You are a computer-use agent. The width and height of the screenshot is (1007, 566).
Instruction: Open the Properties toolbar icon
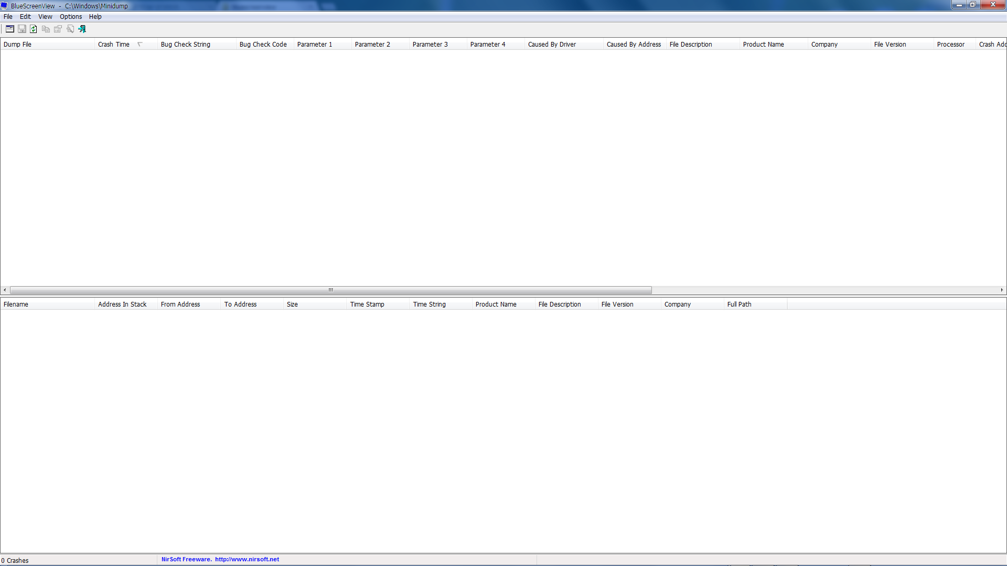click(x=58, y=29)
